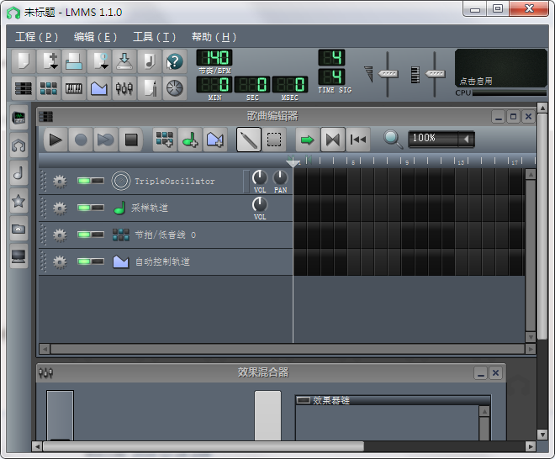
Task: Click the master volume slider handle
Action: [388, 73]
